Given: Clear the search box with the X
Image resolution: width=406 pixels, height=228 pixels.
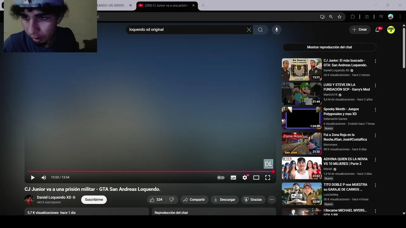Looking at the screenshot, I should click(249, 30).
